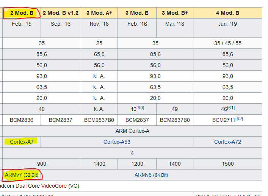Select the '3 Mod. A+' column header
Image resolution: width=268 pixels, height=196 pixels.
point(99,13)
